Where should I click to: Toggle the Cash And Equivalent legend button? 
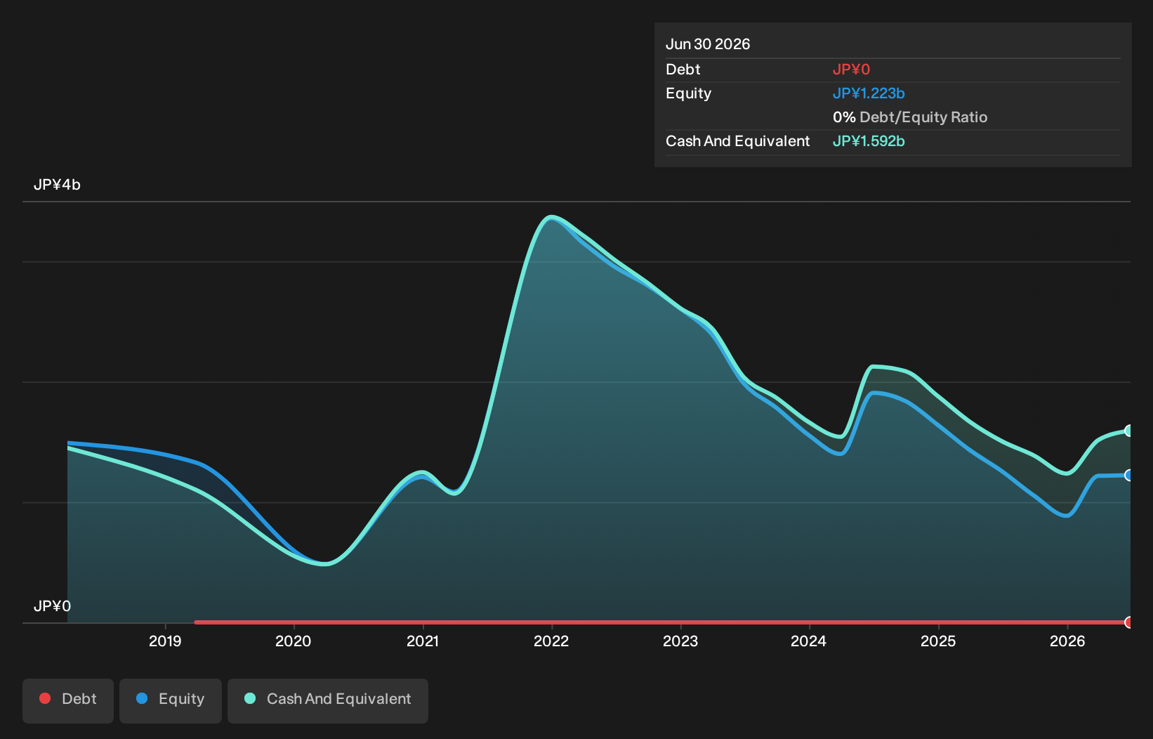coord(328,700)
